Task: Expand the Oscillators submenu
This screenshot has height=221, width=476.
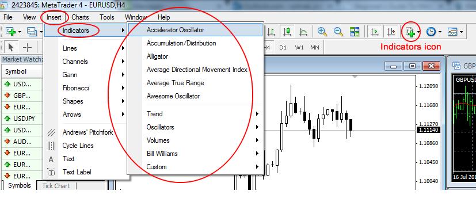Action: tap(195, 127)
